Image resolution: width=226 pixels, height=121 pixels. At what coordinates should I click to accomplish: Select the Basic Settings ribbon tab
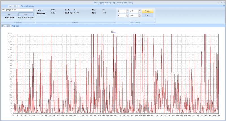click(14, 6)
